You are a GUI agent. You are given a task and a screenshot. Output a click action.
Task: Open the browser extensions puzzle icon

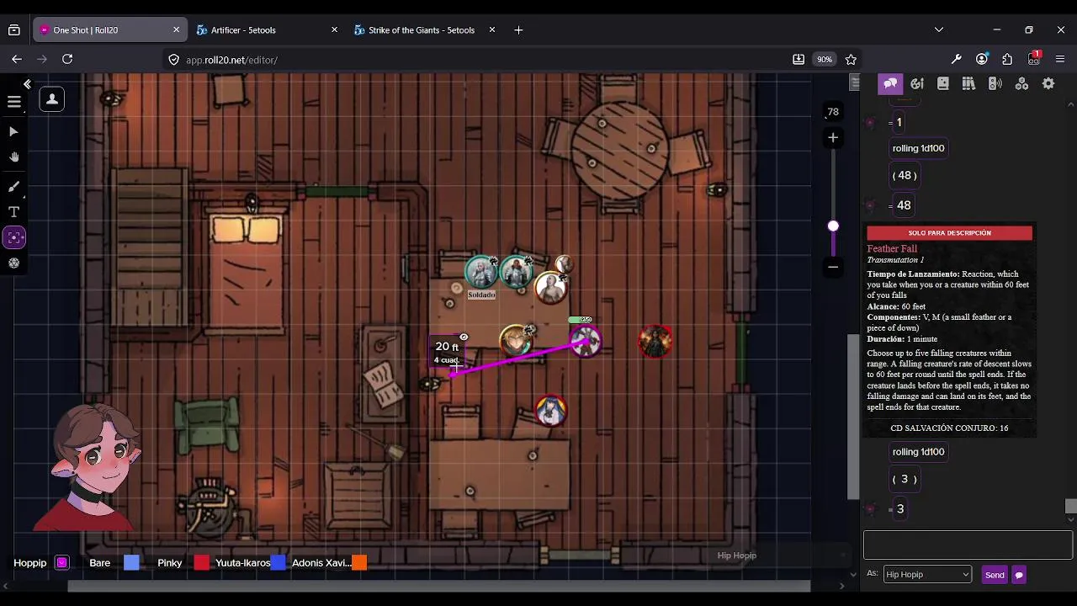tap(1007, 59)
